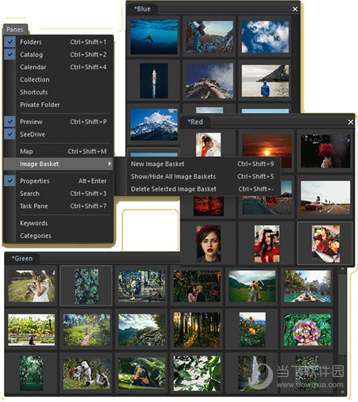Screen dimensions: 358x402
Task: Toggle the SeeDrive pane checkmark
Action: [10, 134]
